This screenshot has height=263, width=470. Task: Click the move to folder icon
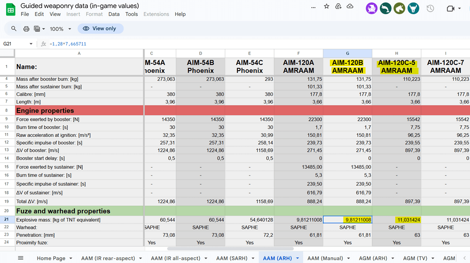click(x=338, y=7)
